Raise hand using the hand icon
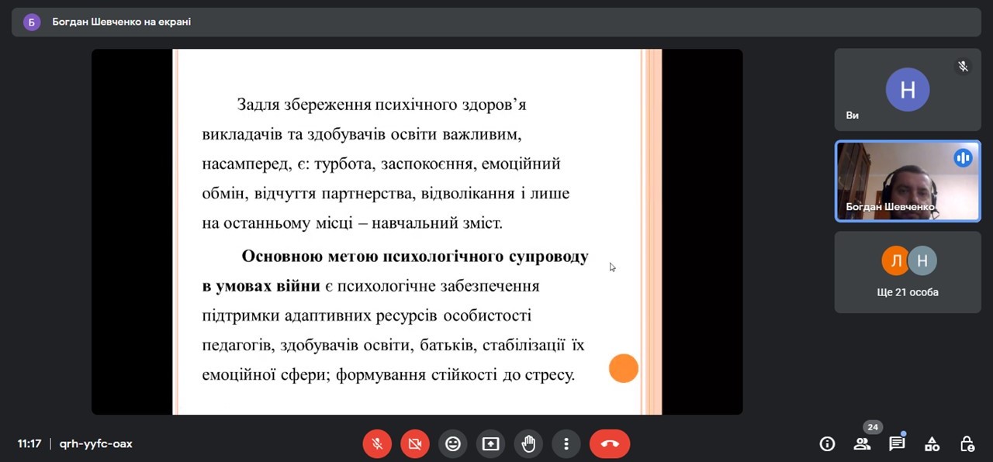This screenshot has height=462, width=993. 528,444
